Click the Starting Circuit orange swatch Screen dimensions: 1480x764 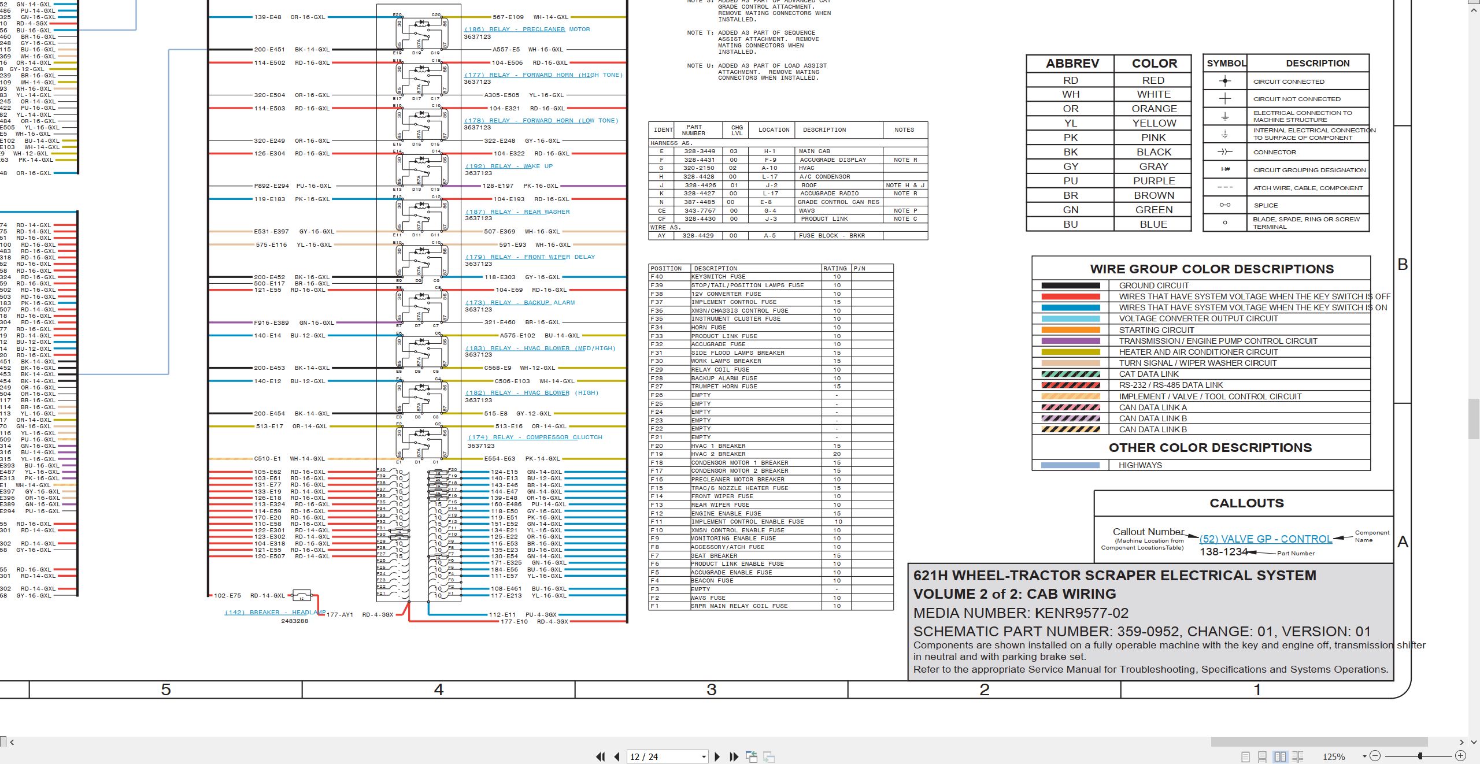1071,330
